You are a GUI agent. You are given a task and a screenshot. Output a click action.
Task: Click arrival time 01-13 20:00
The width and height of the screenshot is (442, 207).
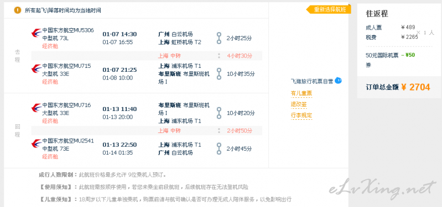point(117,117)
